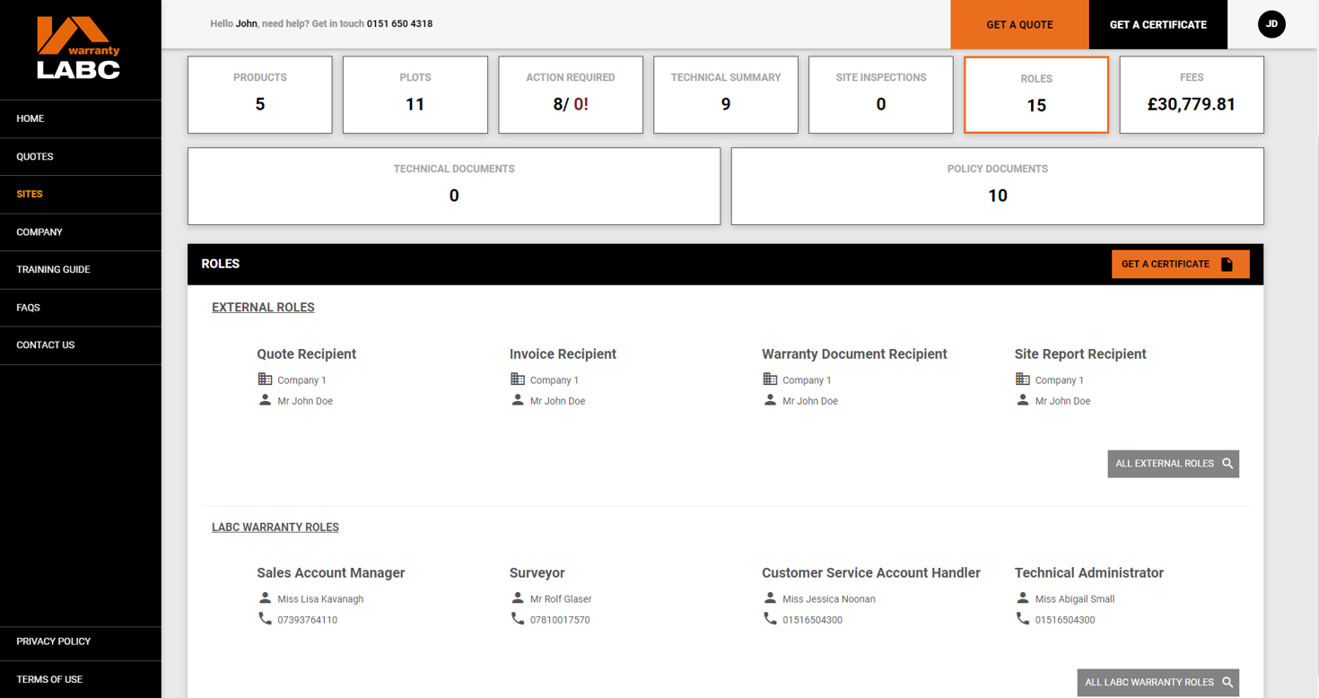Open the Privacy Policy link
Image resolution: width=1319 pixels, height=698 pixels.
point(81,641)
